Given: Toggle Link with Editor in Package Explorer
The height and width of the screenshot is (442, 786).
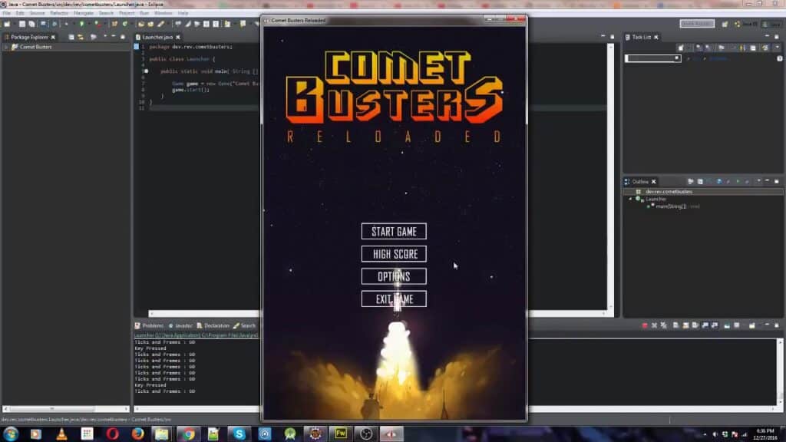Looking at the screenshot, I should point(81,37).
